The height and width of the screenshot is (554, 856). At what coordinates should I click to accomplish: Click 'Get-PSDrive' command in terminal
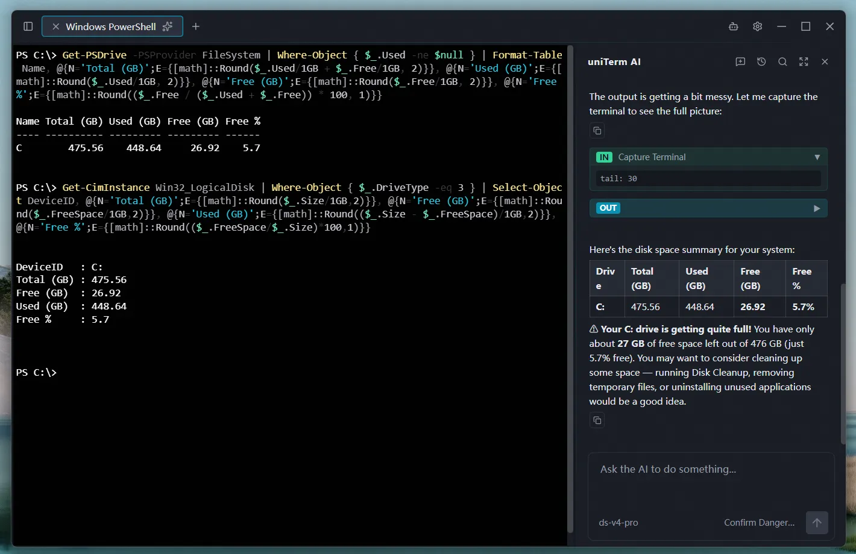click(95, 55)
